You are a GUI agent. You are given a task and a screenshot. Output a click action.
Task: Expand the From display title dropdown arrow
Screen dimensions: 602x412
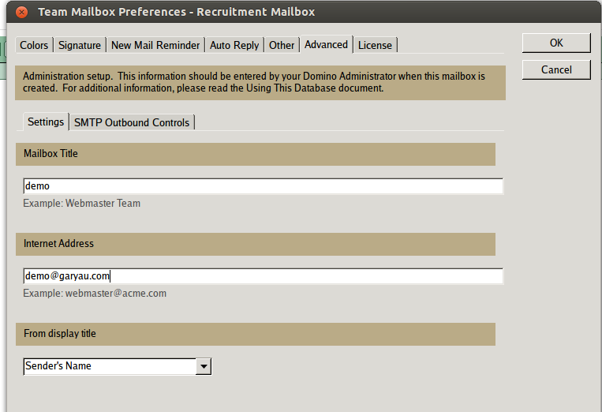click(204, 366)
